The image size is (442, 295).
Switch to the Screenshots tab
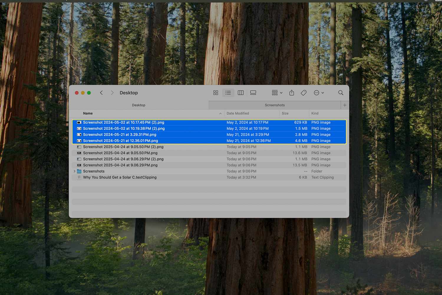pos(275,105)
